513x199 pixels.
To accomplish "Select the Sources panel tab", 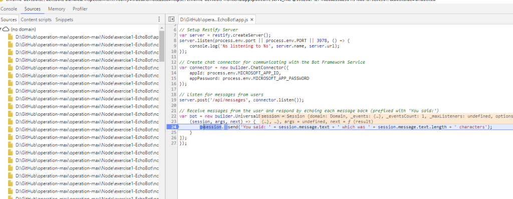I will click(x=33, y=9).
